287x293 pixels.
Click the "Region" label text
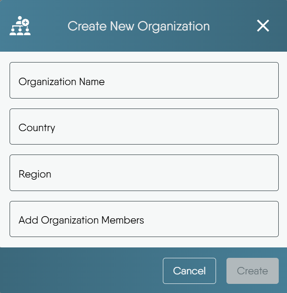(35, 174)
